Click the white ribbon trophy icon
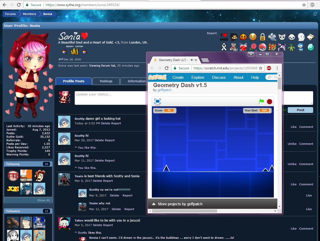Image resolution: width=320 pixels, height=241 pixels. (x=224, y=47)
